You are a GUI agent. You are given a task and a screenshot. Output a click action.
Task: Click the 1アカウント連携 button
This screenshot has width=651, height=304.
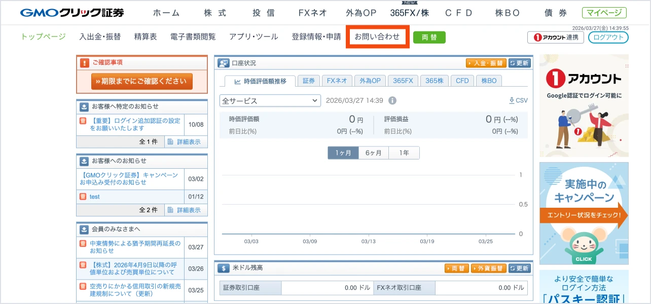[x=556, y=37]
